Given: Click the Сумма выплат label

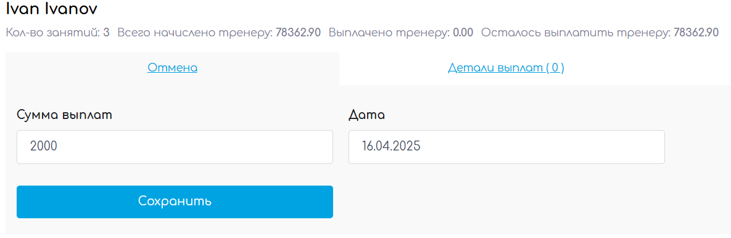Looking at the screenshot, I should tap(65, 115).
